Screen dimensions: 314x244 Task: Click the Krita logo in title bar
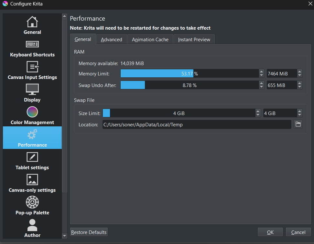tap(5, 4)
